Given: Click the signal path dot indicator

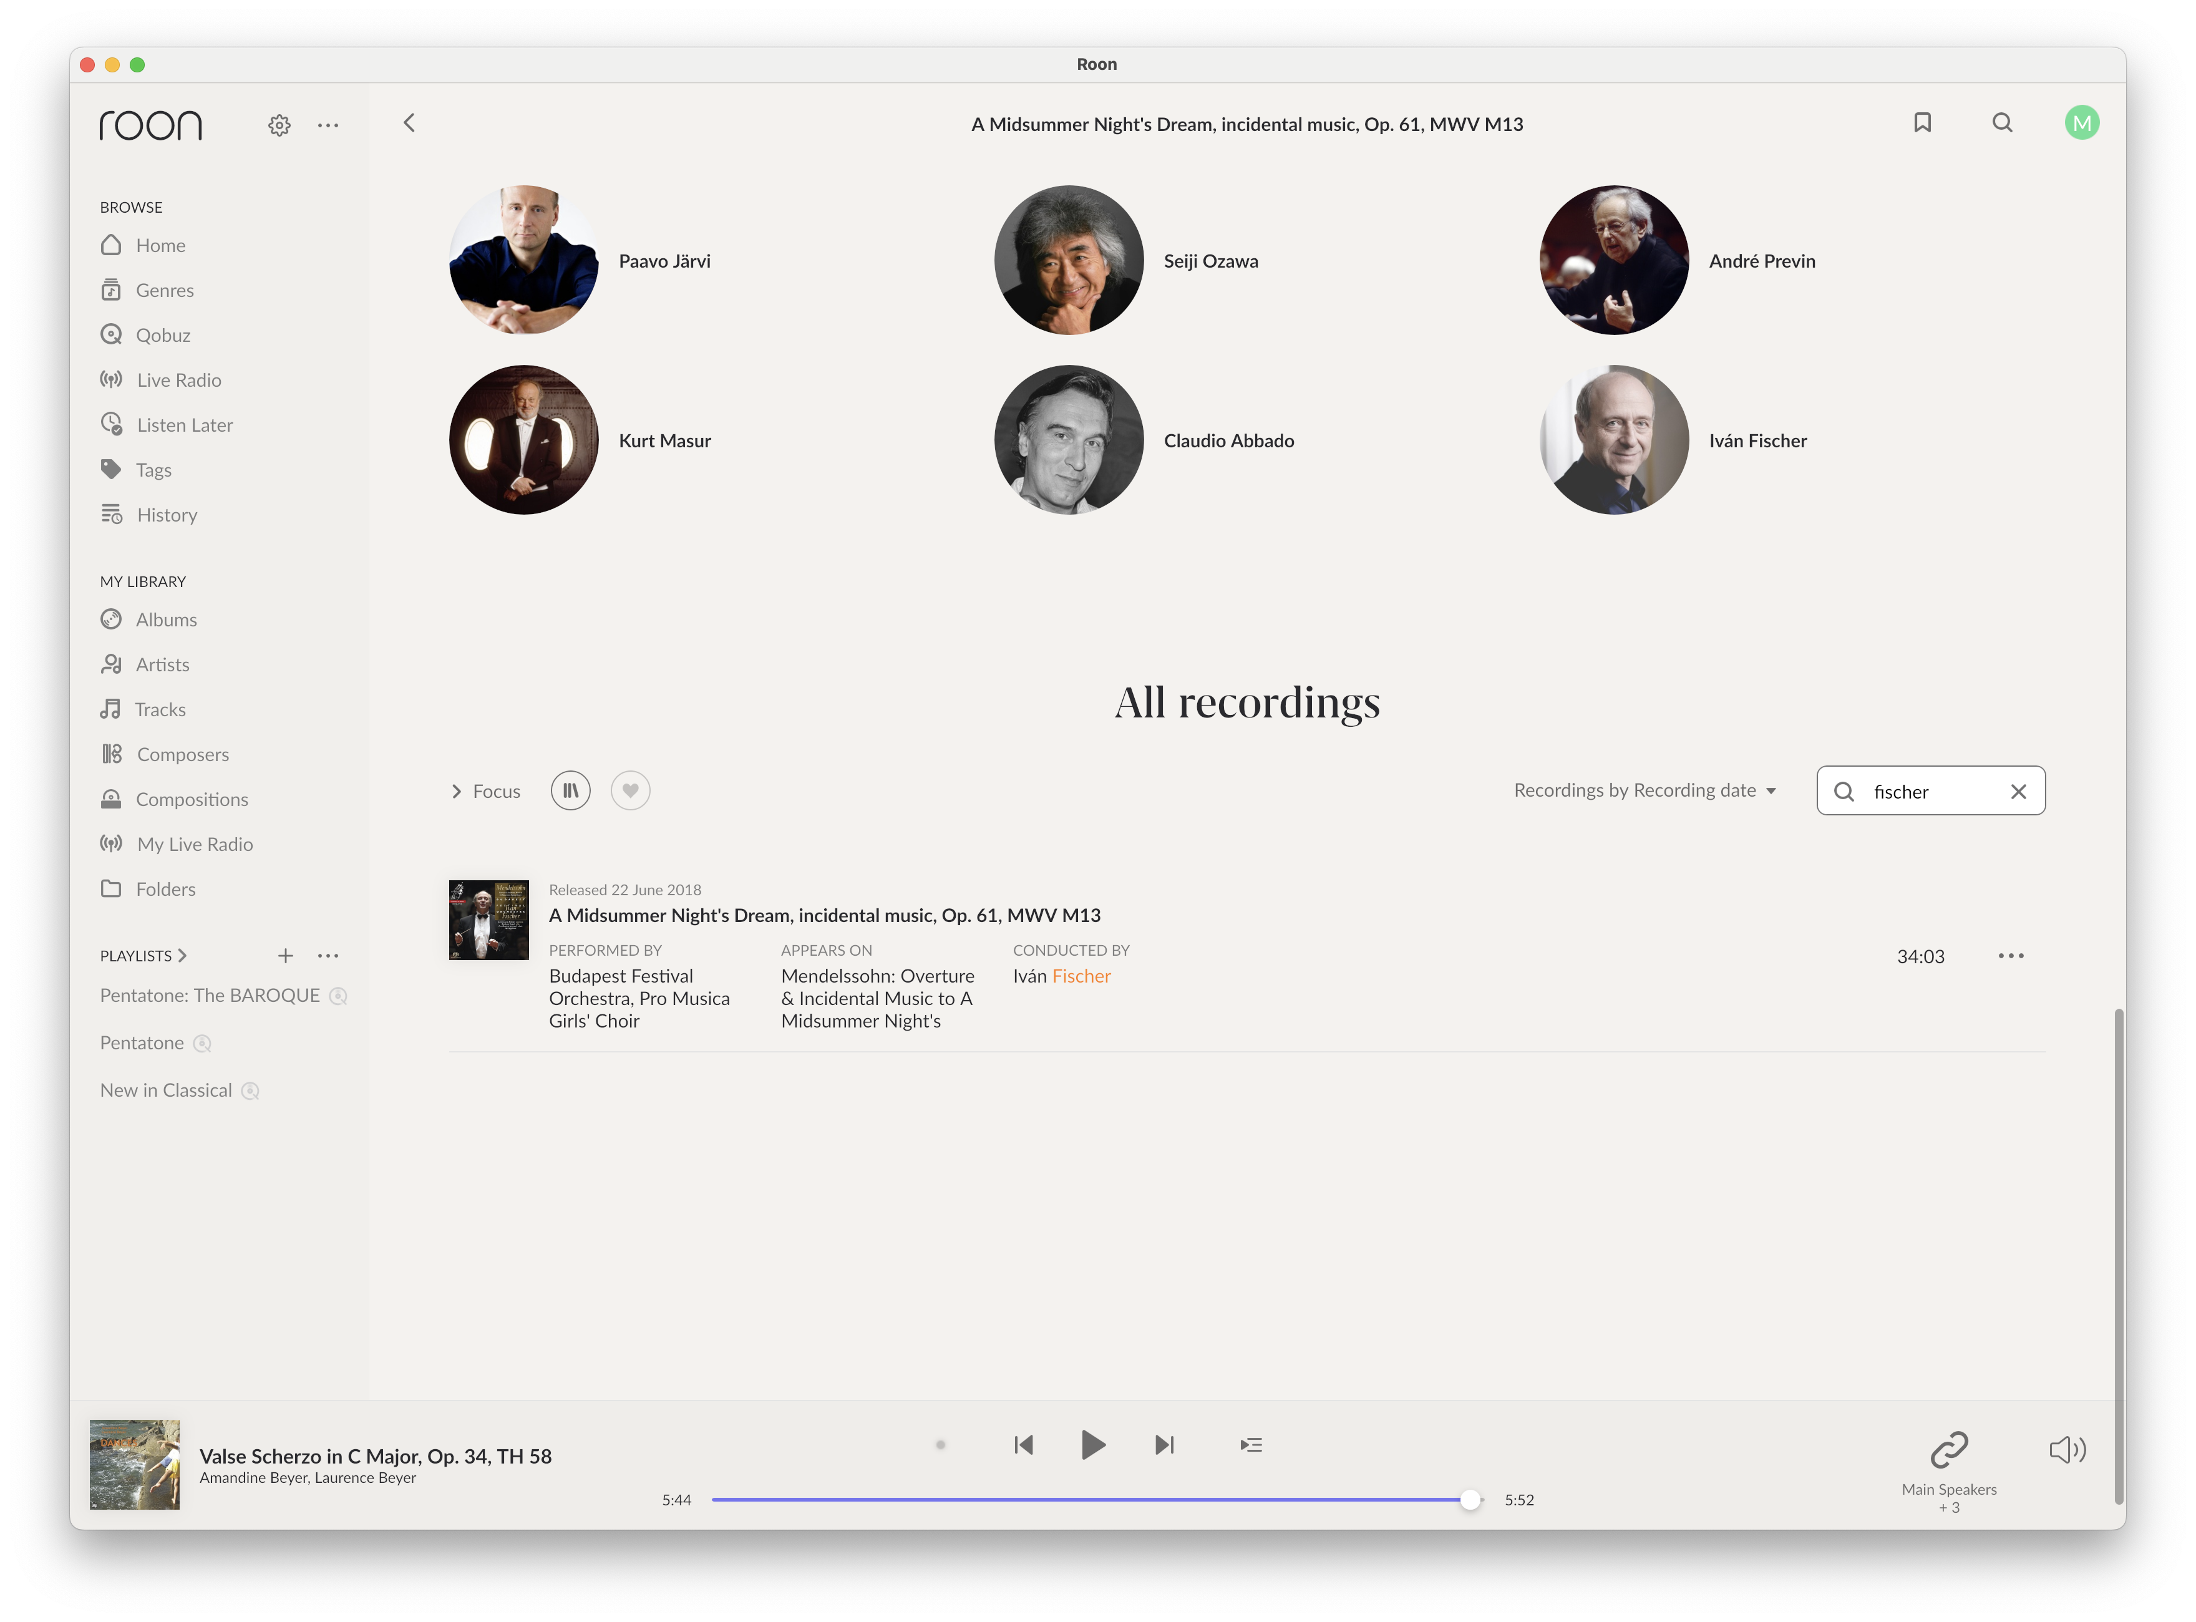Looking at the screenshot, I should click(940, 1445).
